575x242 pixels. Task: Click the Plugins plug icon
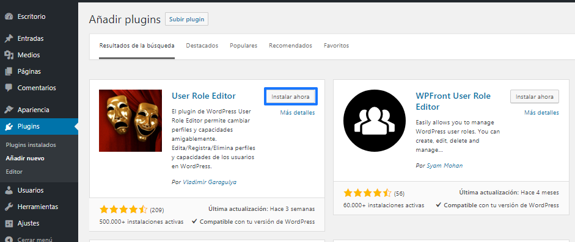[9, 126]
